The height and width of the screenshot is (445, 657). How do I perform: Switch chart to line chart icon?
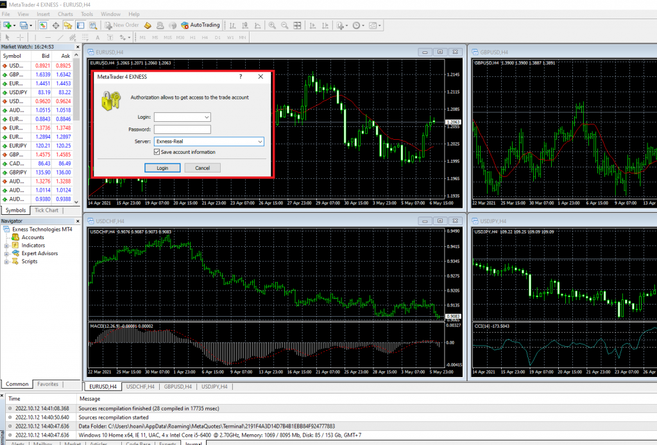coord(258,26)
